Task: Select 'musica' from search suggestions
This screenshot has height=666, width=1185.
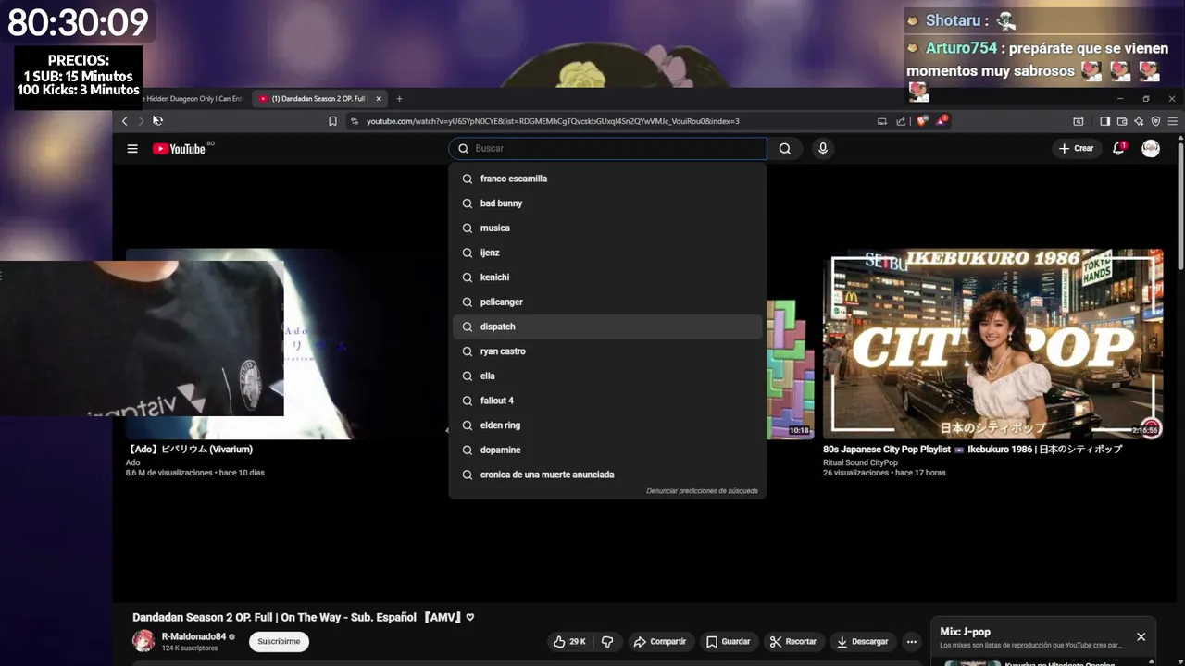Action: tap(607, 228)
